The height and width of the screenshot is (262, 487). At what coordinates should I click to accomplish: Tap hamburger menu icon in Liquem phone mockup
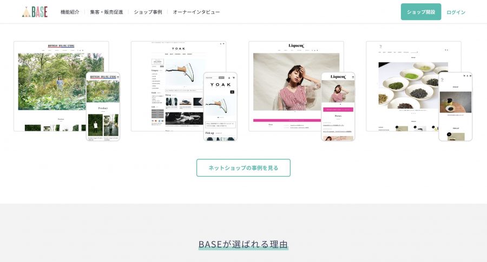coord(352,77)
